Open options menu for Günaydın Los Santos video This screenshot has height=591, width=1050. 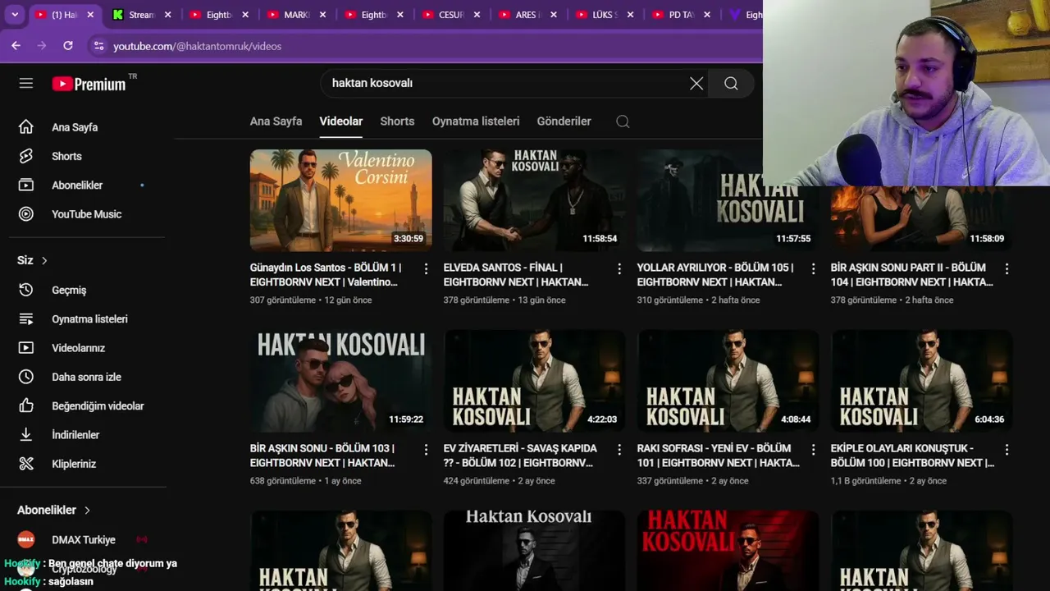click(x=426, y=268)
